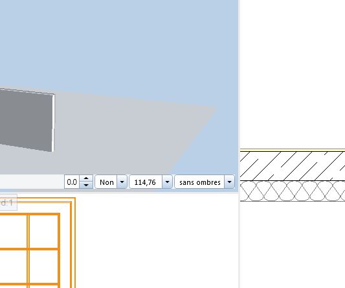Select the cross-hatched insulation layer in section

click(x=293, y=191)
